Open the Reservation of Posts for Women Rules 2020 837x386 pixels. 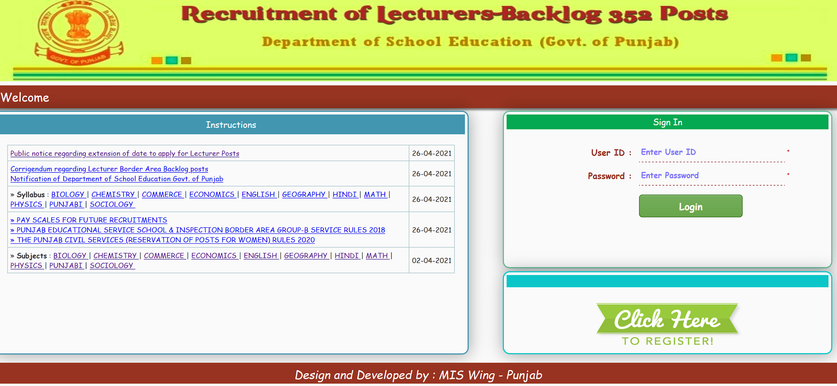[x=162, y=240]
